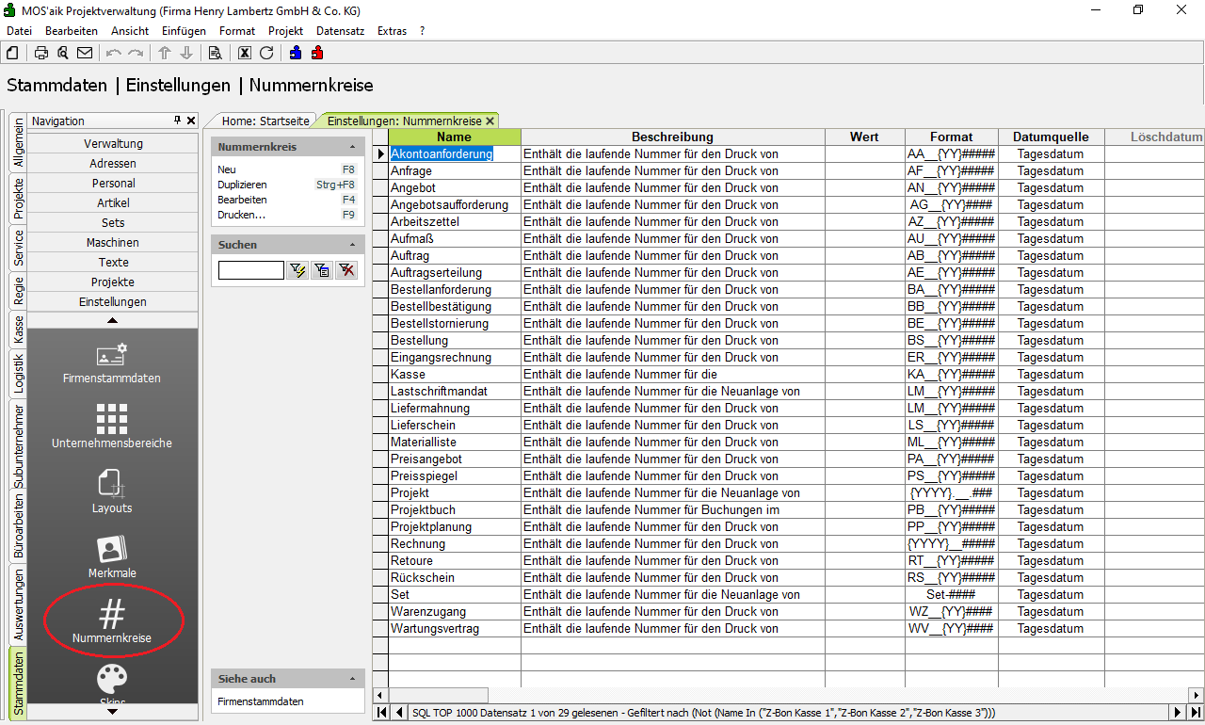Collapse the Suchen panel section
Screen dimensions: 1205x725
pyautogui.click(x=352, y=245)
